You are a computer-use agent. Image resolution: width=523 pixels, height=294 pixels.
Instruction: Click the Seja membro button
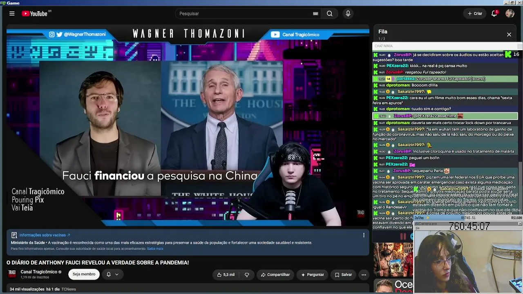click(x=84, y=274)
